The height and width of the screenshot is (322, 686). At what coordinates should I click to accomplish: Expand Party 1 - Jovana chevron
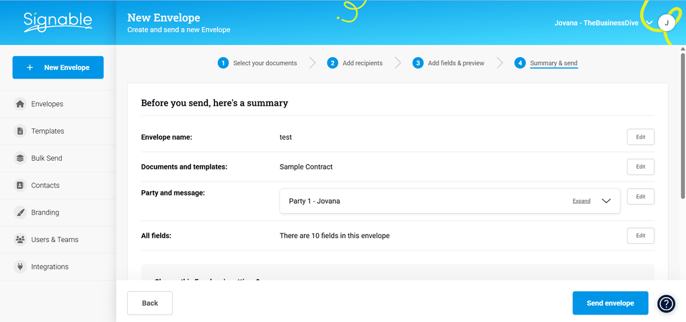(x=606, y=201)
